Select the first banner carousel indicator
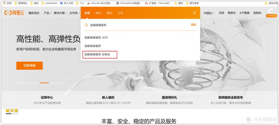This screenshot has width=279, height=125. [x=20, y=83]
